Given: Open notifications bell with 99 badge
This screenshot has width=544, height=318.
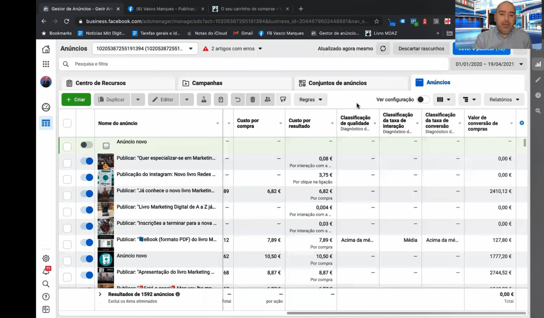Looking at the screenshot, I should tap(46, 271).
